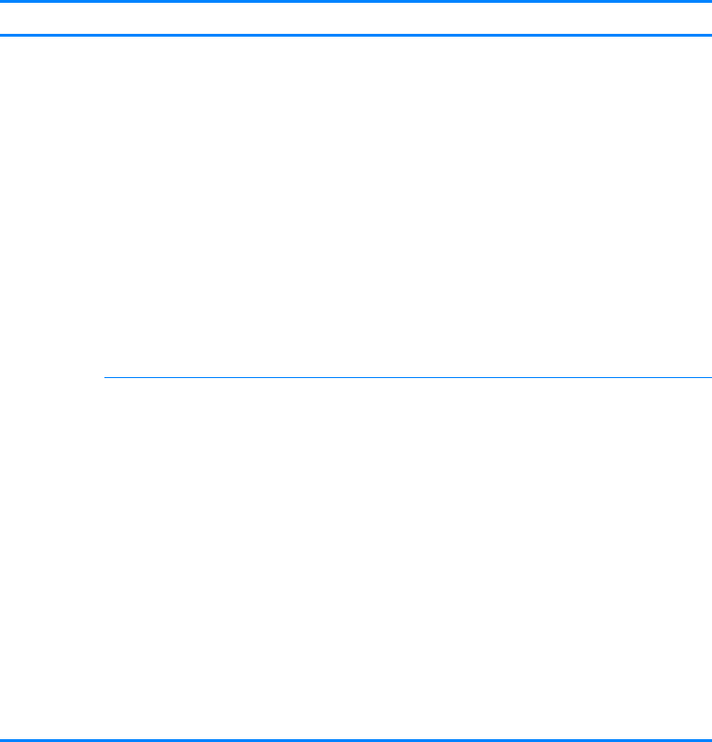Click the left end of the second blue line

pyautogui.click(x=2, y=36)
